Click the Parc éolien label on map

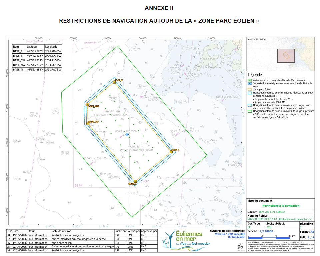pyautogui.click(x=111, y=111)
